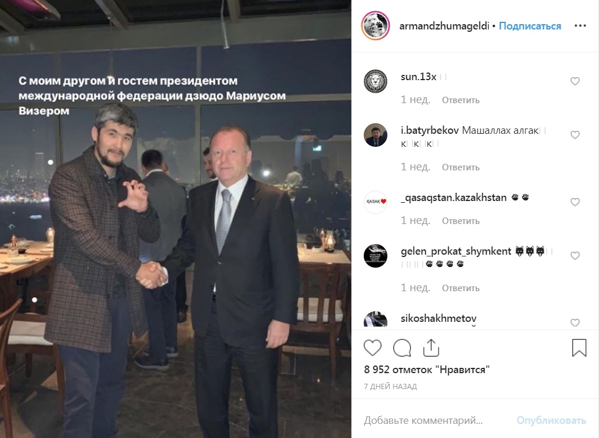Open sun.13x lion avatar
The height and width of the screenshot is (438, 599).
(x=376, y=81)
